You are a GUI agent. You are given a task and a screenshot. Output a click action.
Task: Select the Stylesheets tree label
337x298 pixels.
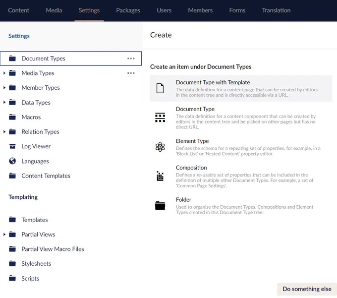pyautogui.click(x=36, y=264)
